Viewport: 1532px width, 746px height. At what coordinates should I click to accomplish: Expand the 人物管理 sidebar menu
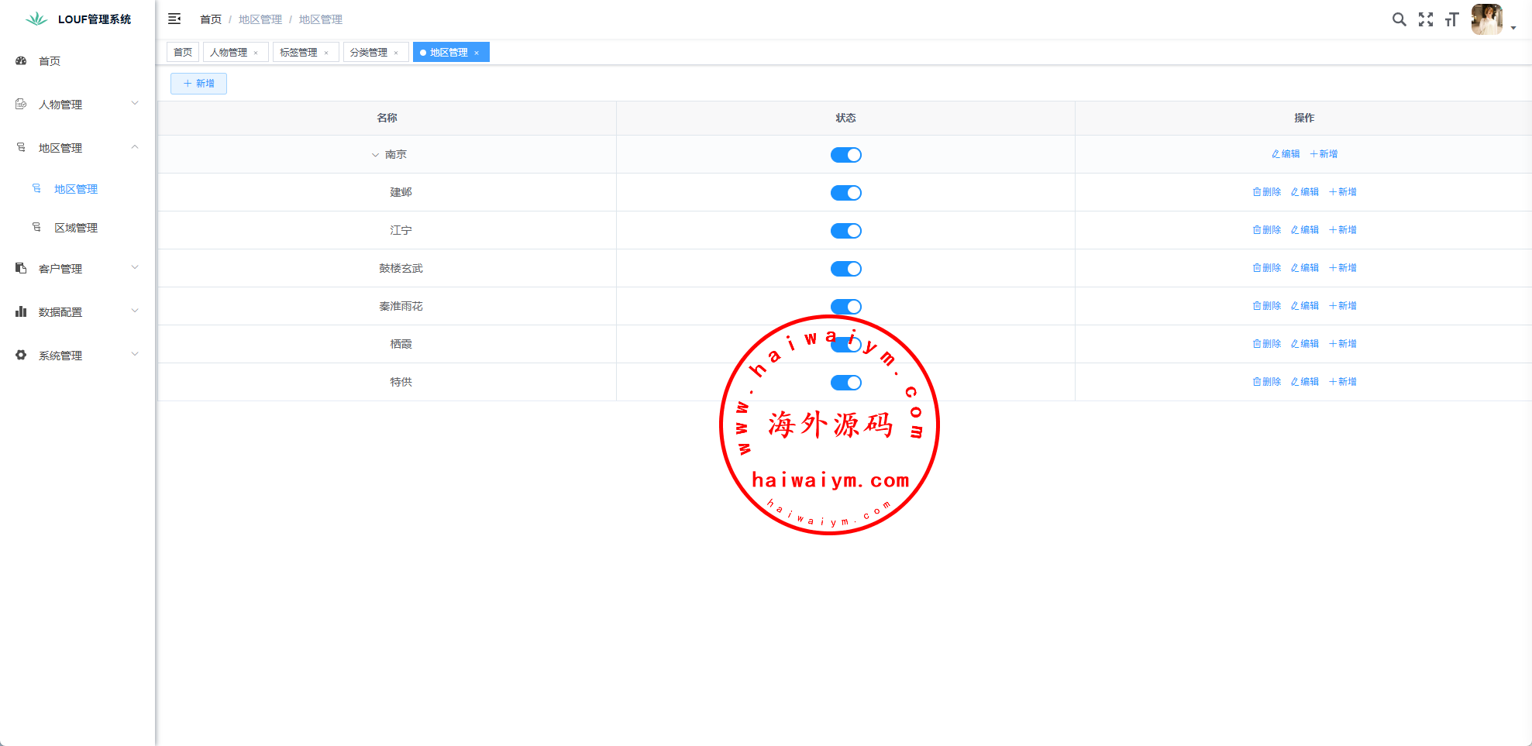coord(77,105)
